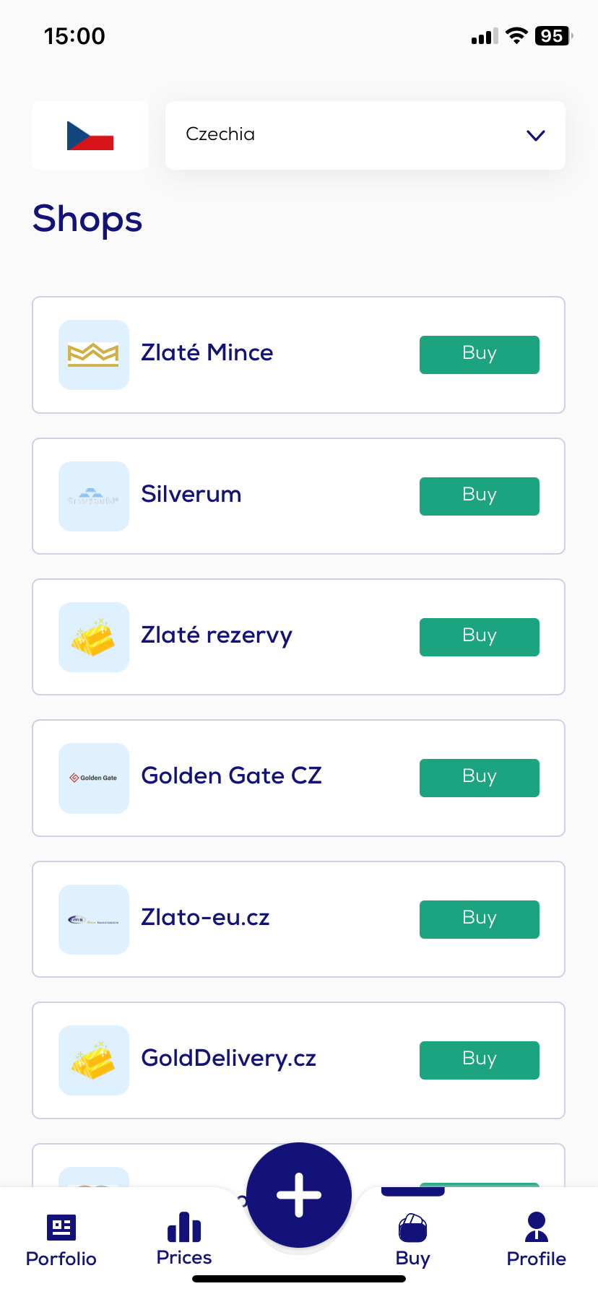598x1294 pixels.
Task: Switch to the Porfolio tab
Action: point(61,1241)
